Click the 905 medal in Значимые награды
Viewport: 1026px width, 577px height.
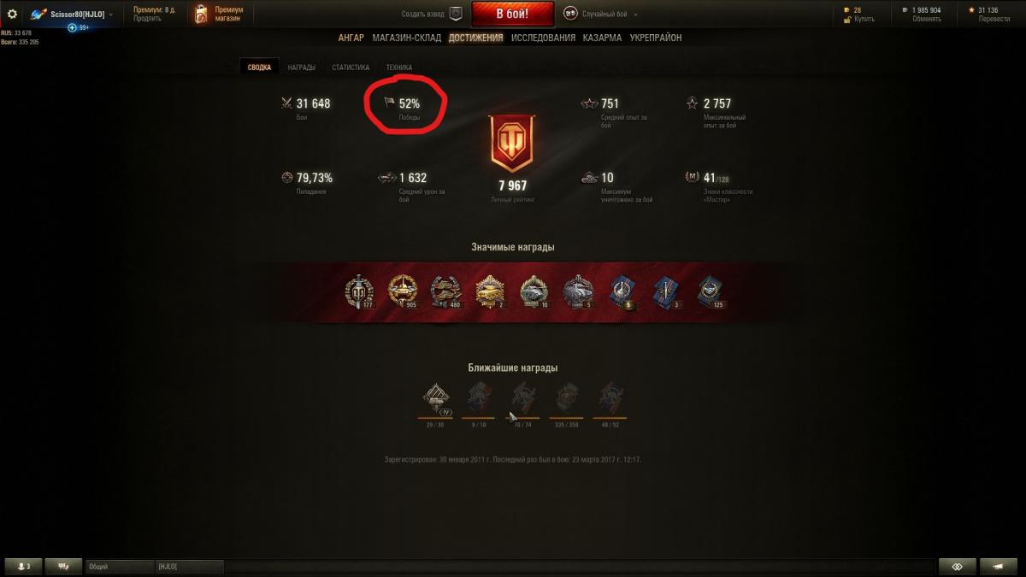(403, 291)
